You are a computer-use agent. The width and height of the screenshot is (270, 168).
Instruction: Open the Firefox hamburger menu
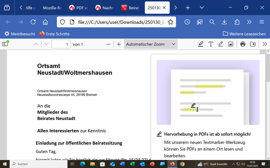point(262,22)
